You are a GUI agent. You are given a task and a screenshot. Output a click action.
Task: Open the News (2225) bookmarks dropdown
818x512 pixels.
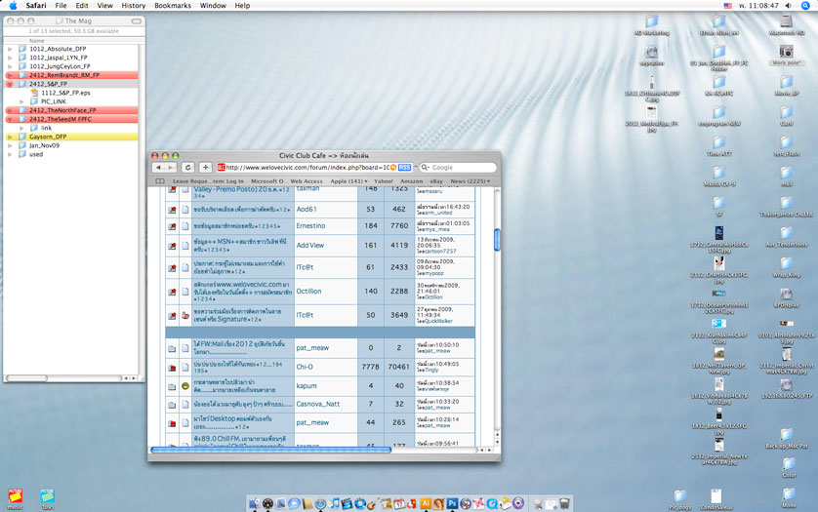[x=470, y=181]
